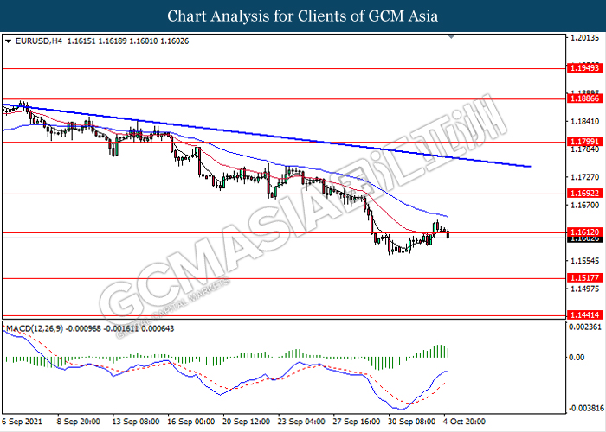Click the 16 Sep 00:00 time label
606x432 pixels.
point(190,422)
